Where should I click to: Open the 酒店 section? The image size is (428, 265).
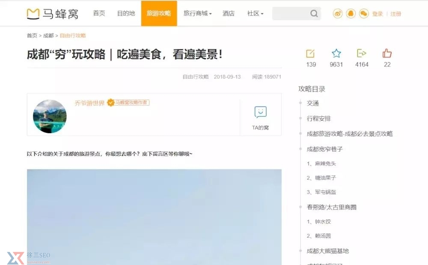[x=228, y=13]
